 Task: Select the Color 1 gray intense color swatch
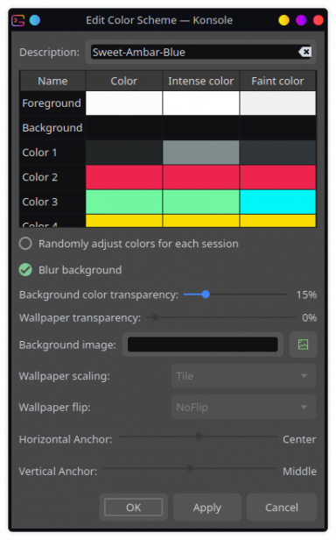201,153
